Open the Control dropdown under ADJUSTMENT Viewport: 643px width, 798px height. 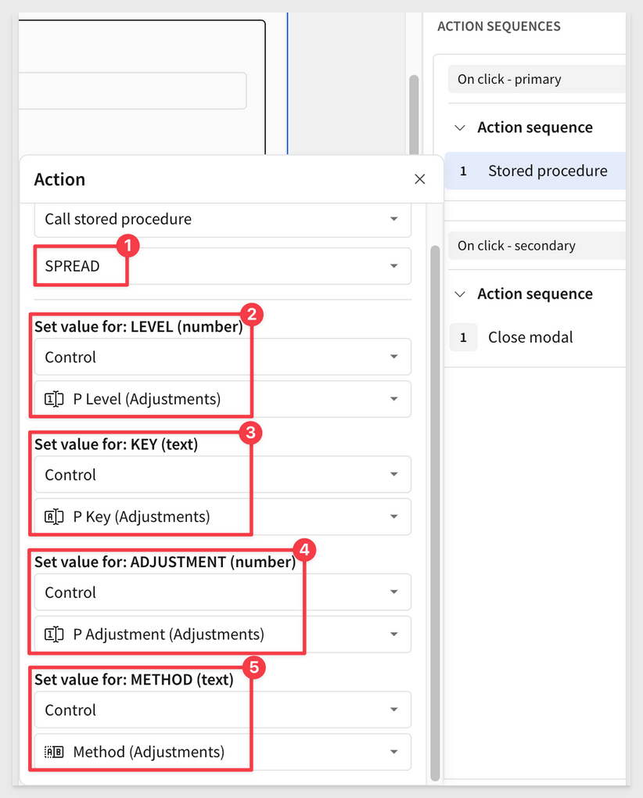(x=222, y=592)
